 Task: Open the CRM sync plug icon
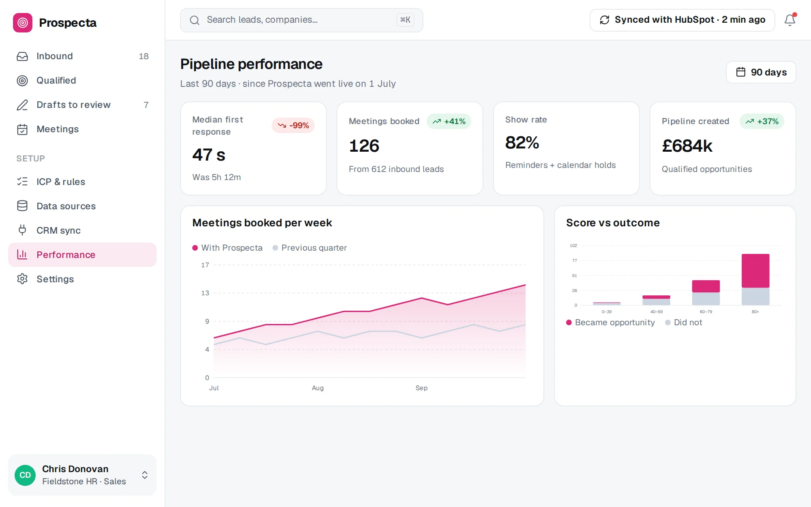coord(22,230)
